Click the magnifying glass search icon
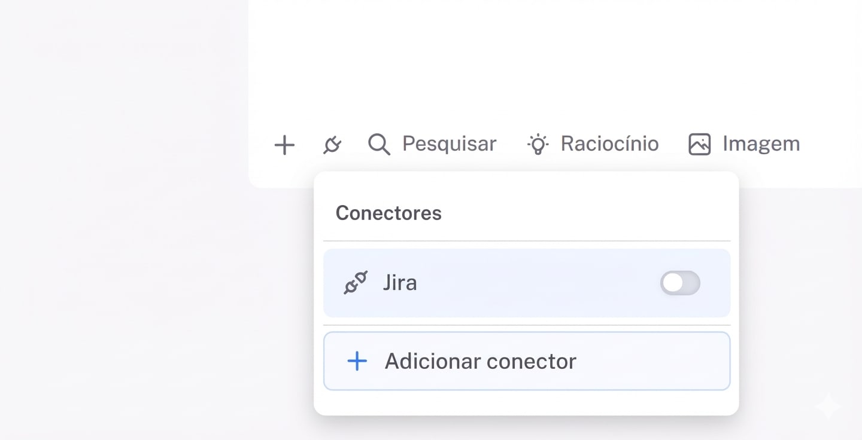The width and height of the screenshot is (862, 440). 378,143
